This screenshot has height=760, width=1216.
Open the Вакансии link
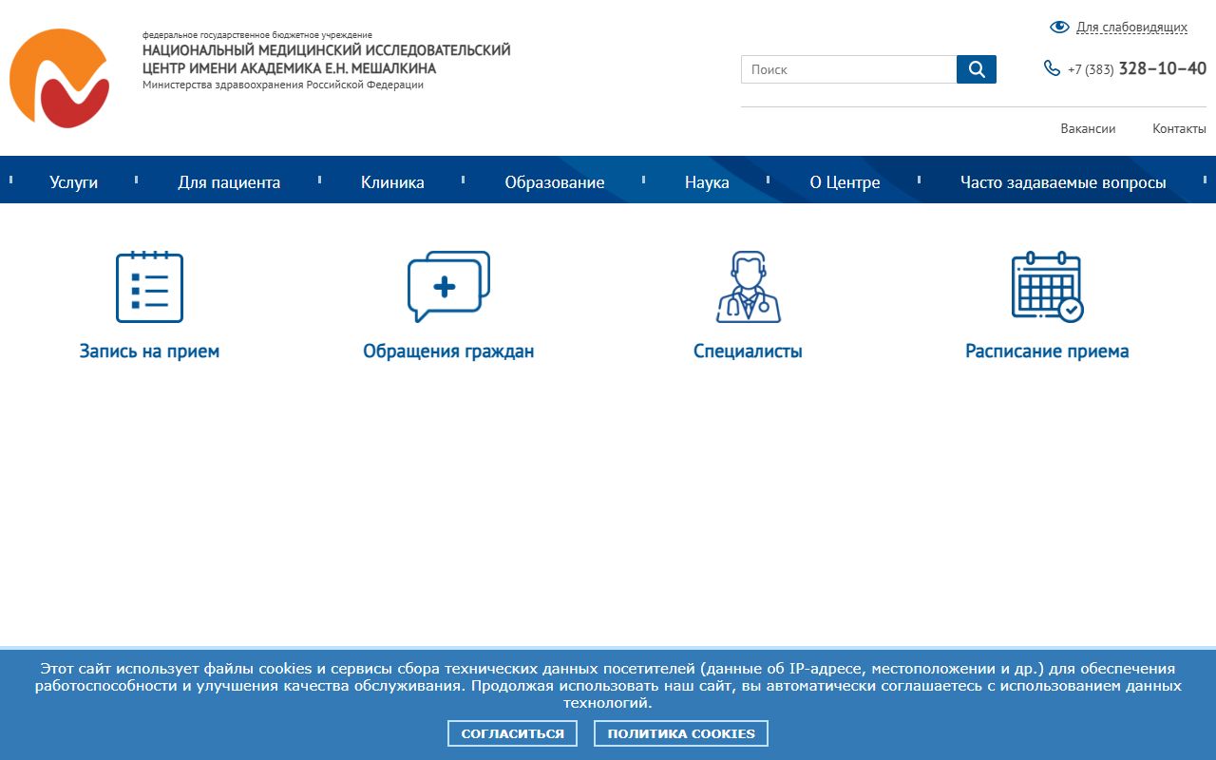pyautogui.click(x=1088, y=128)
